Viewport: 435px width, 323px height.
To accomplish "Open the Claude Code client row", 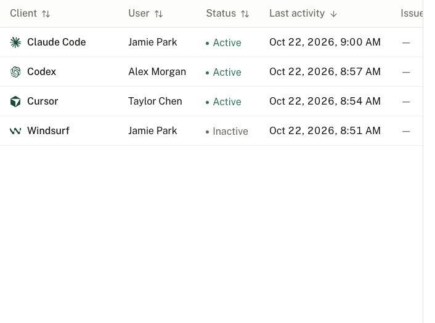I will [211, 42].
